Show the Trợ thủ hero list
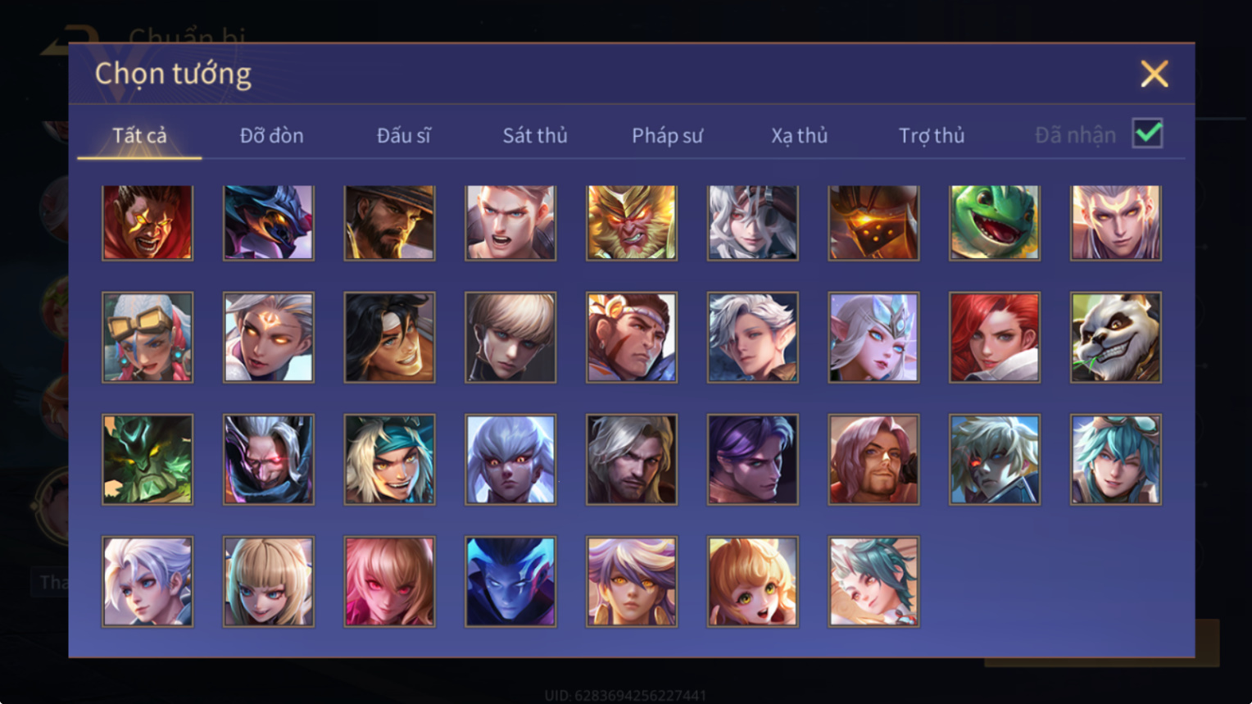This screenshot has height=704, width=1252. [x=932, y=135]
